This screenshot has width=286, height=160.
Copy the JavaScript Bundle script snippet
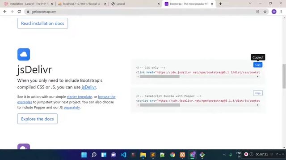[258, 93]
